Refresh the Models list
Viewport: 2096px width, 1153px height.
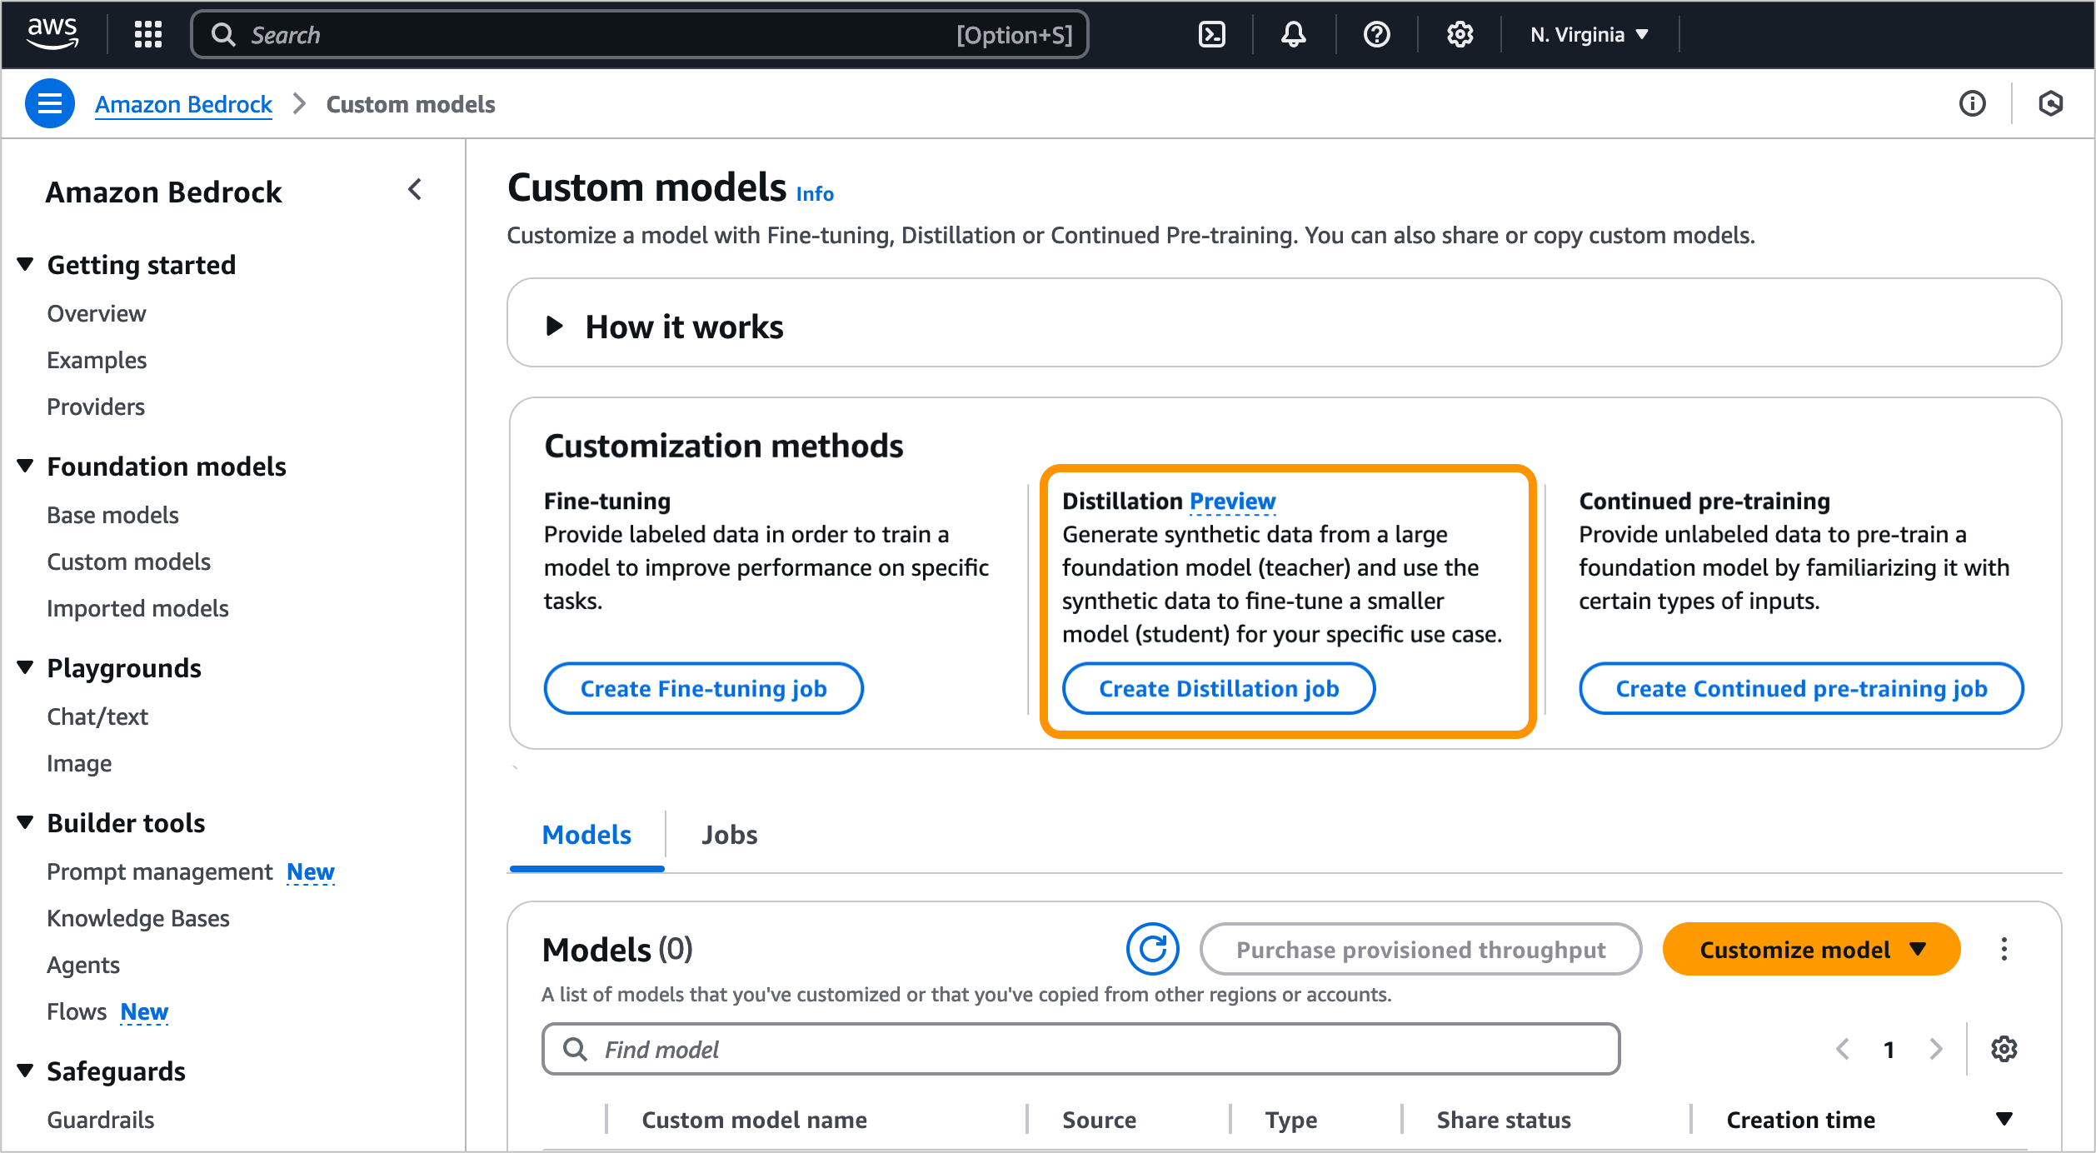[x=1153, y=949]
